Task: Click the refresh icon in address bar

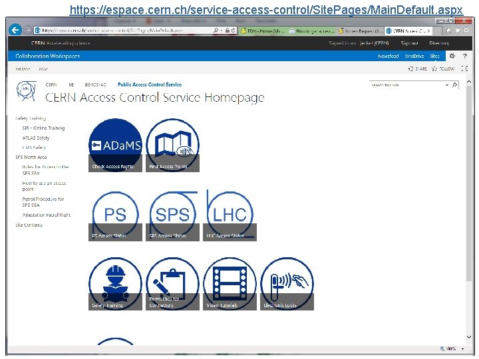Action: 233,31
